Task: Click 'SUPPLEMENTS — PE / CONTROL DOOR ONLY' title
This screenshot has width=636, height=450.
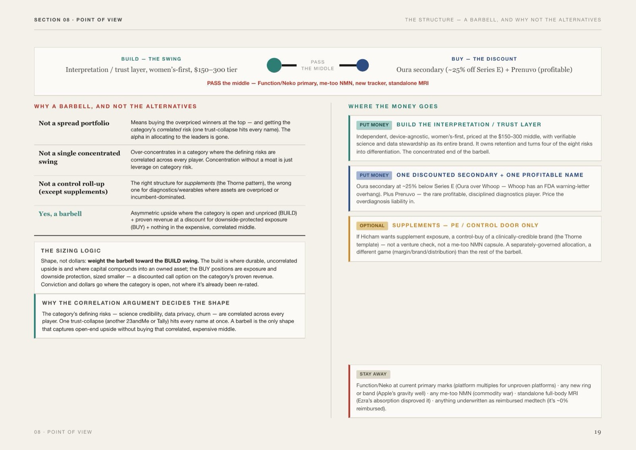Action: (465, 225)
